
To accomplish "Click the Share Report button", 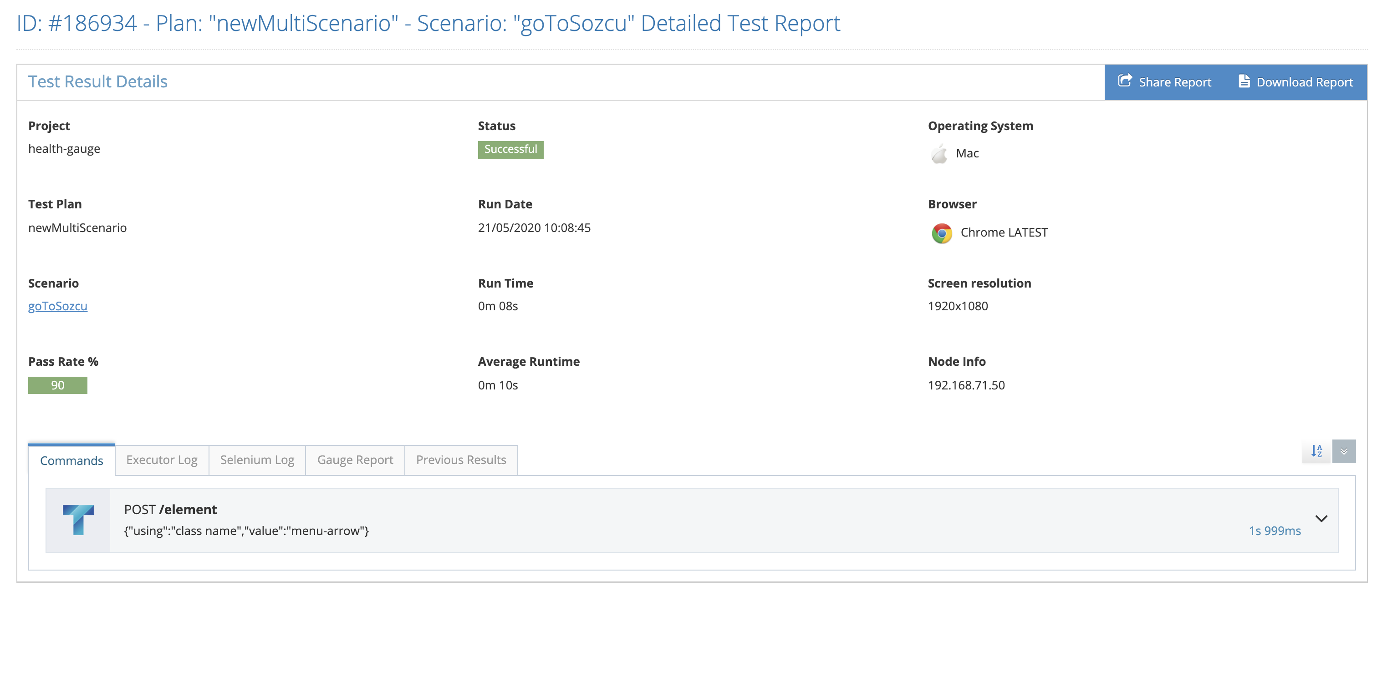I will coord(1164,82).
